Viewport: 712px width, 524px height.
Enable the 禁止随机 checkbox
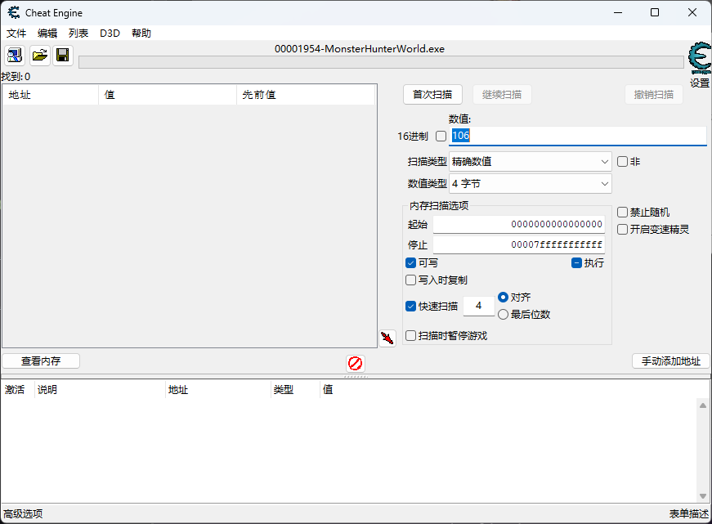[623, 213]
